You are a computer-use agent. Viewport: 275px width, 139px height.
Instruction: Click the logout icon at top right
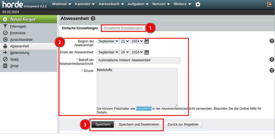pos(269,4)
